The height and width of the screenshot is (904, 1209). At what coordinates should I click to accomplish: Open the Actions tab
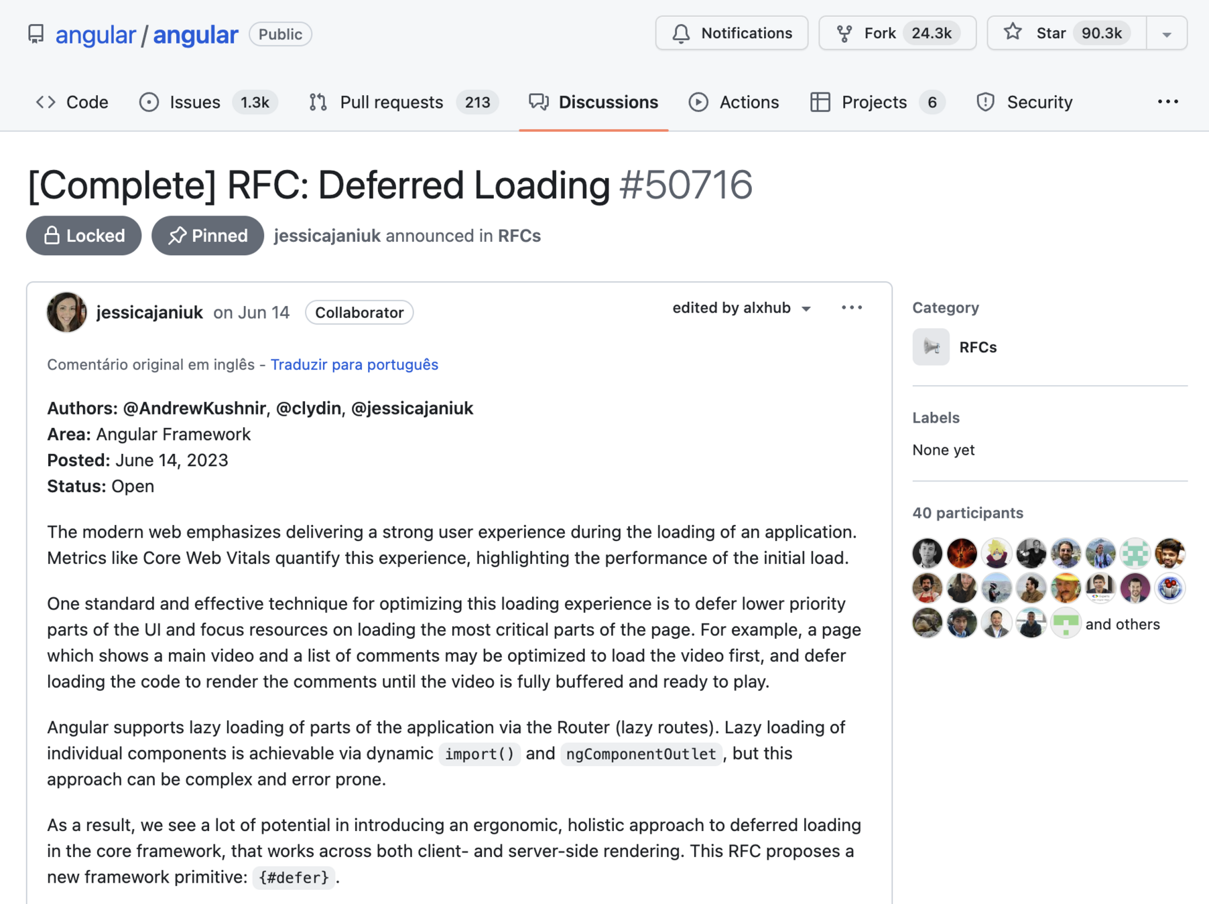[x=734, y=102]
